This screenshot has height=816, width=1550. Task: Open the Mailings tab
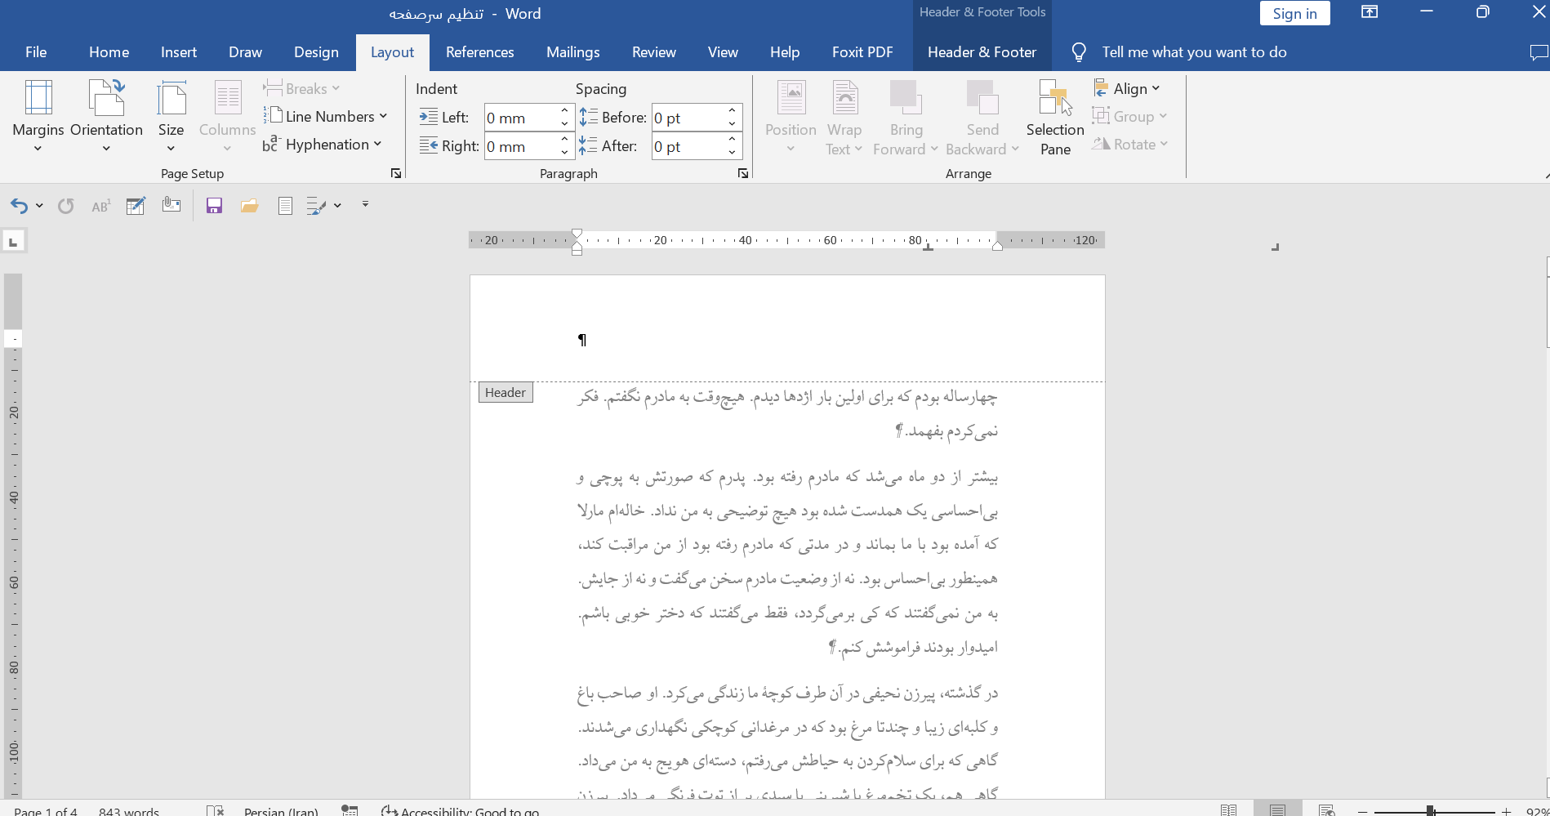(572, 52)
